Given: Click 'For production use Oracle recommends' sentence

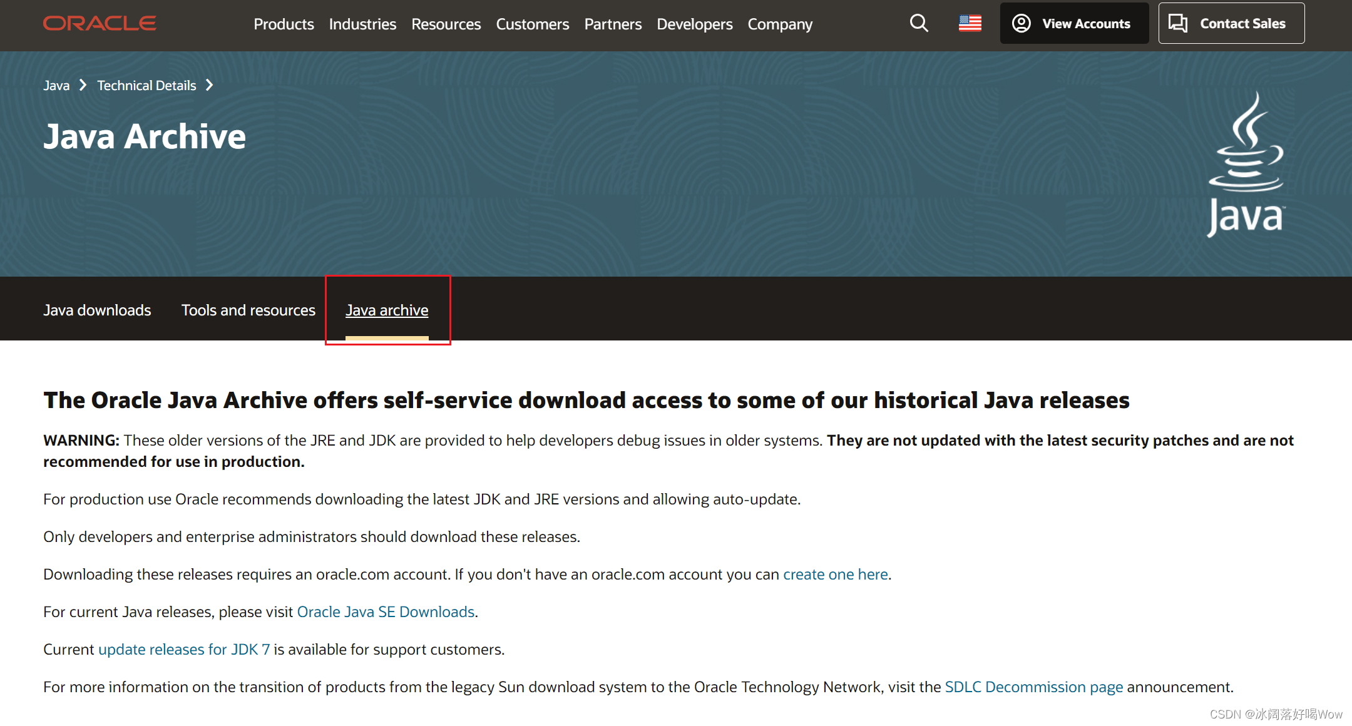Looking at the screenshot, I should click(422, 499).
